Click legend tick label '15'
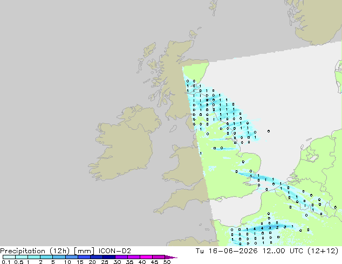 tap(80, 262)
